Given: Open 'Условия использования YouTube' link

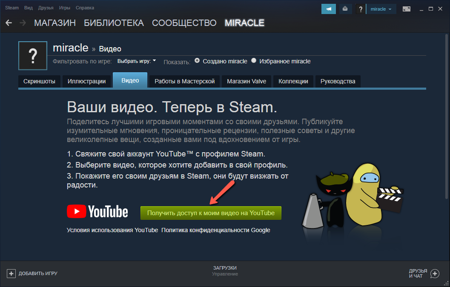Looking at the screenshot, I should pyautogui.click(x=112, y=230).
